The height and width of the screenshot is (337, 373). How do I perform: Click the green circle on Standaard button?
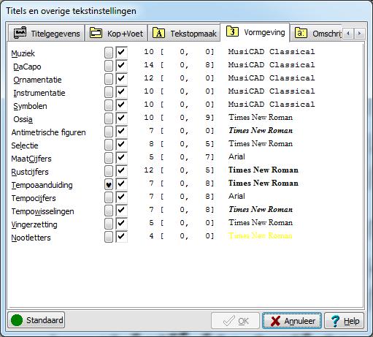pyautogui.click(x=17, y=320)
